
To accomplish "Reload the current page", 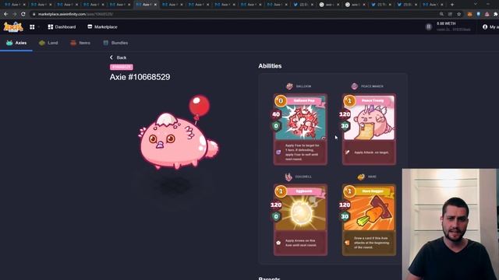I will tap(23, 14).
